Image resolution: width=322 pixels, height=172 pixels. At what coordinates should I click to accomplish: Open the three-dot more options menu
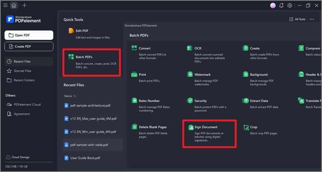click(312, 19)
